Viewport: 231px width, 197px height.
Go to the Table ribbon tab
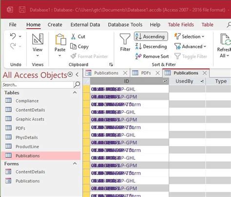point(208,25)
